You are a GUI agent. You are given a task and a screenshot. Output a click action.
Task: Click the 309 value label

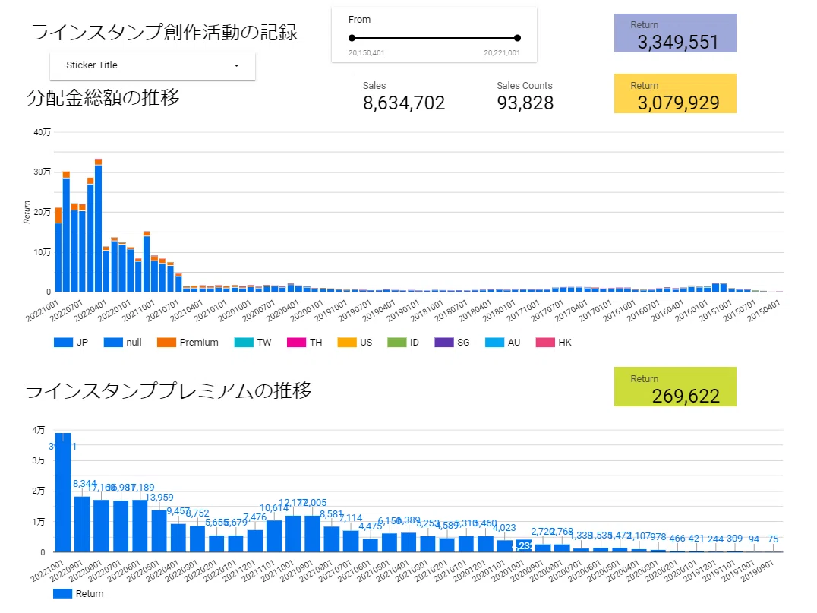coord(735,539)
